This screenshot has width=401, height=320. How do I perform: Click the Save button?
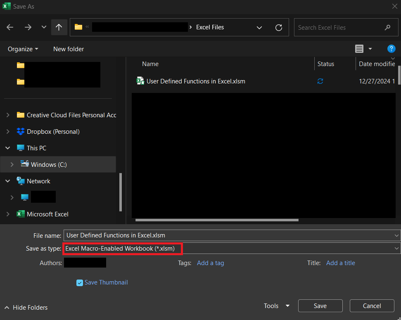(x=320, y=306)
